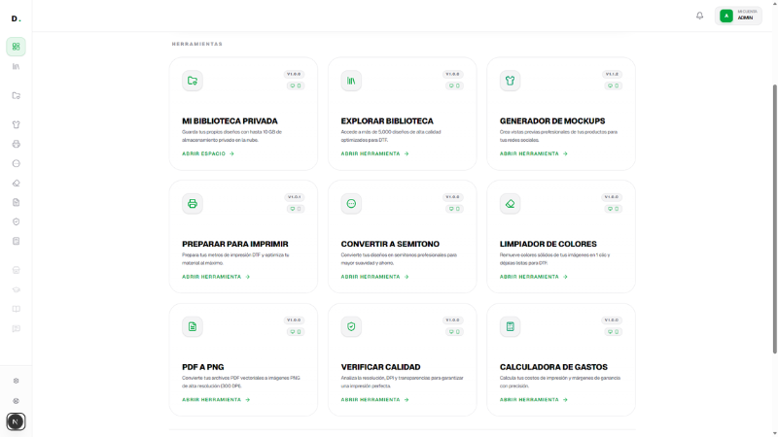Open the shield check icon in sidebar

click(16, 222)
